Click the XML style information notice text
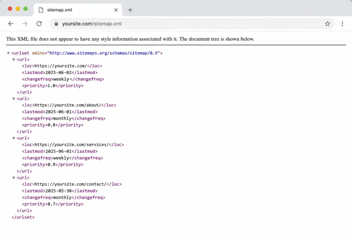The image size is (352, 235). 130,39
